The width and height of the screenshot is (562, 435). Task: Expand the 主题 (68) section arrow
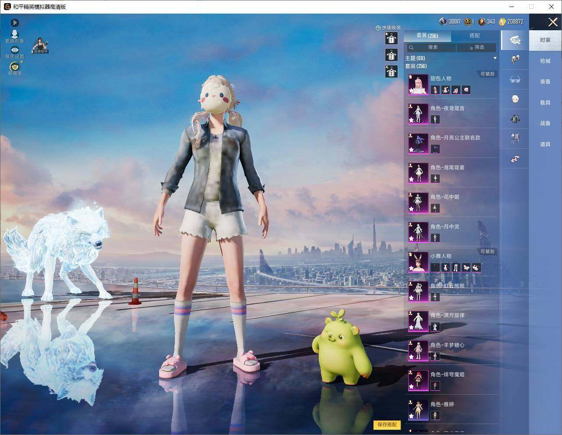click(495, 58)
